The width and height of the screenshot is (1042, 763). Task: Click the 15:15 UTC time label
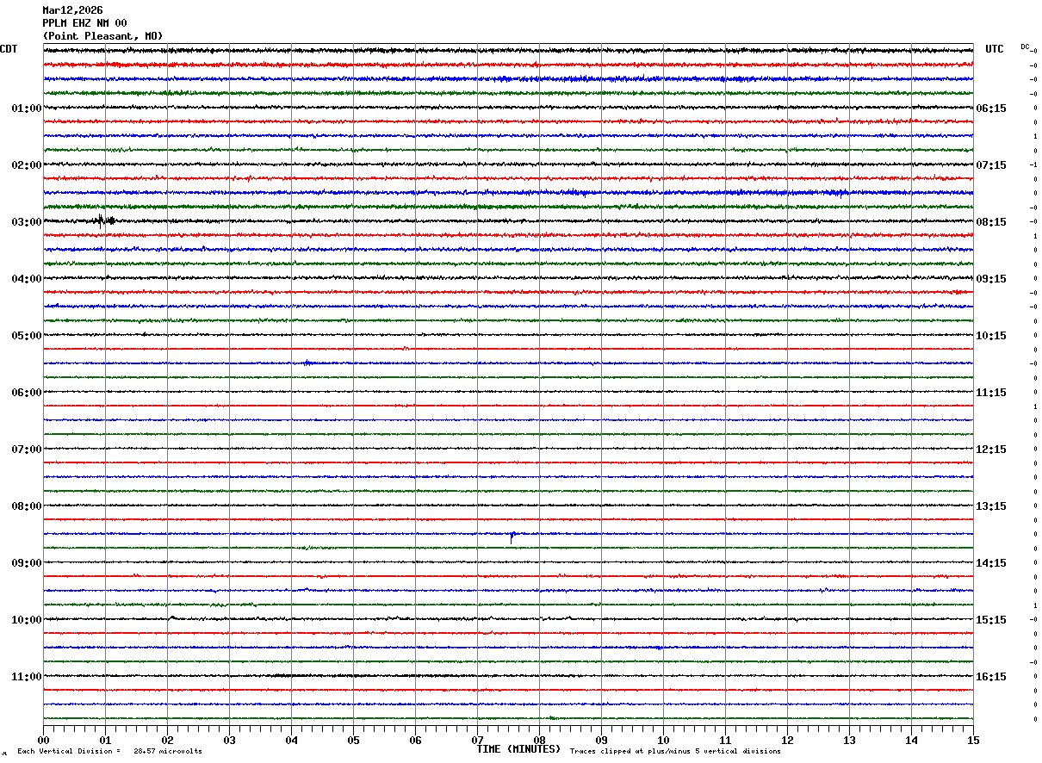pyautogui.click(x=991, y=620)
